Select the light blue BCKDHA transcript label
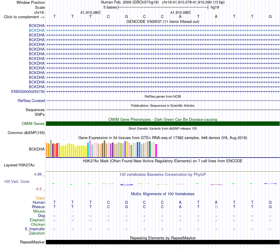 [x=37, y=31]
